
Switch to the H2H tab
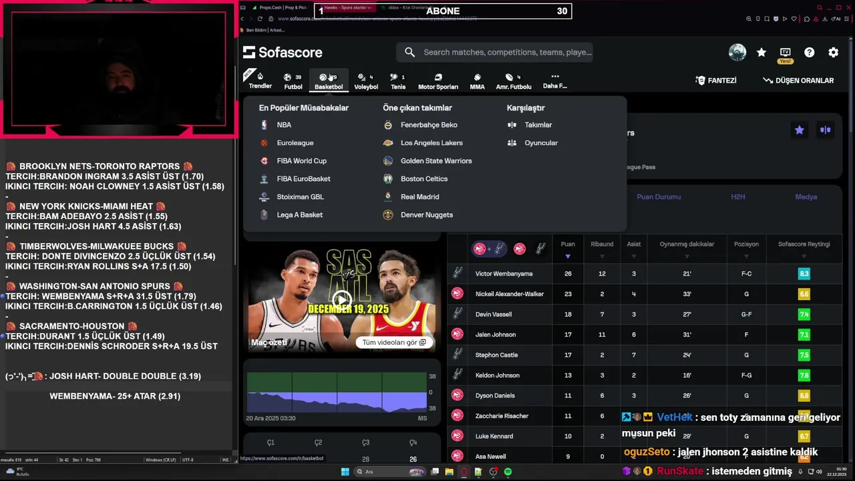coord(737,197)
